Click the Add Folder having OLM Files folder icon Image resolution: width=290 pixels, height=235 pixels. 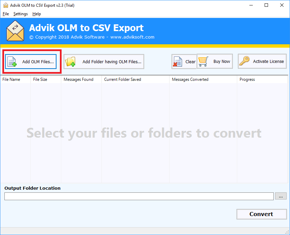[x=70, y=62]
